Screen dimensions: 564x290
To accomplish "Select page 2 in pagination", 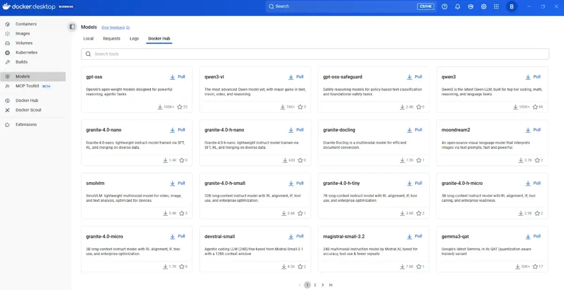I will [315, 285].
